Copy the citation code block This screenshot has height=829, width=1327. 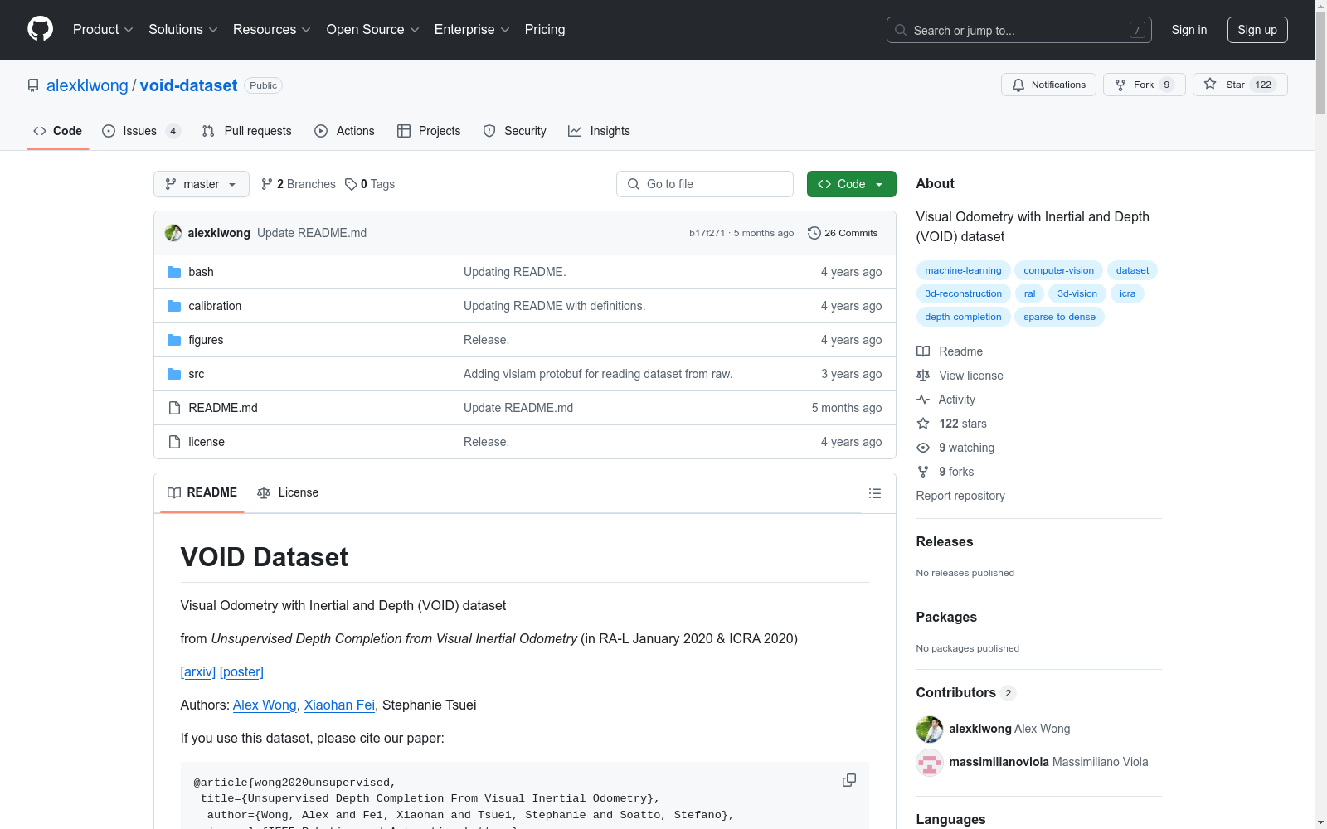(x=849, y=780)
